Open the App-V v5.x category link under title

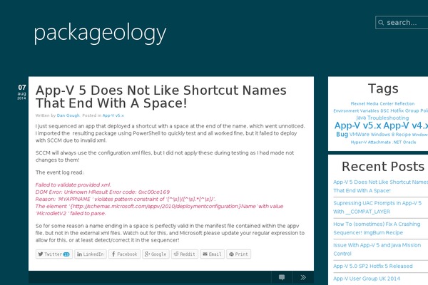[x=113, y=115]
